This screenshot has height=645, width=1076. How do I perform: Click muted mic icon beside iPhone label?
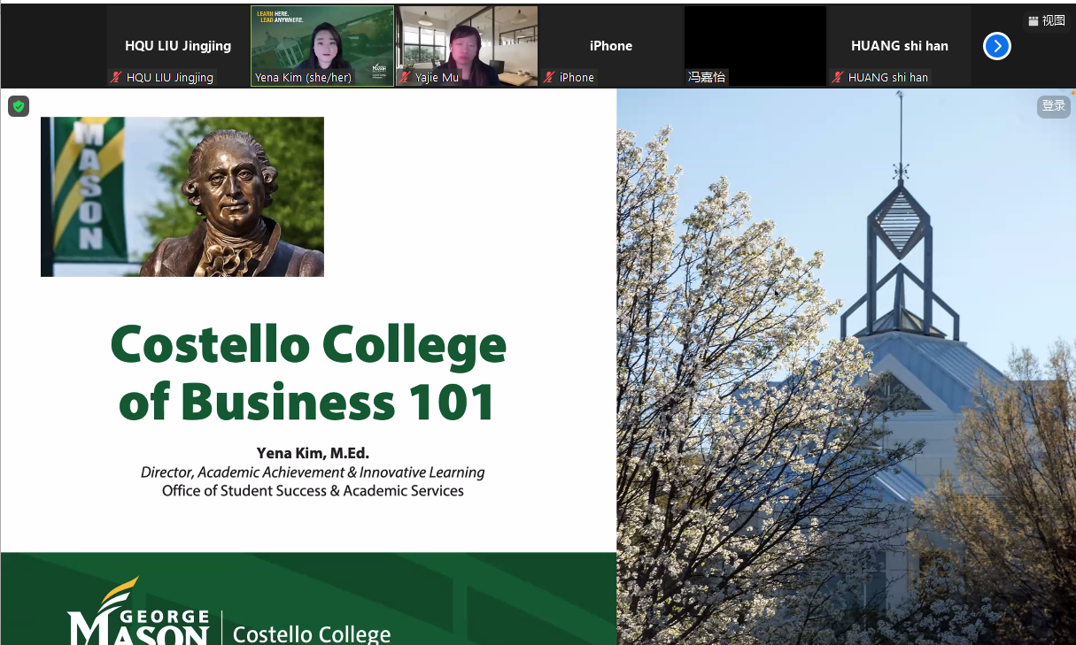549,78
